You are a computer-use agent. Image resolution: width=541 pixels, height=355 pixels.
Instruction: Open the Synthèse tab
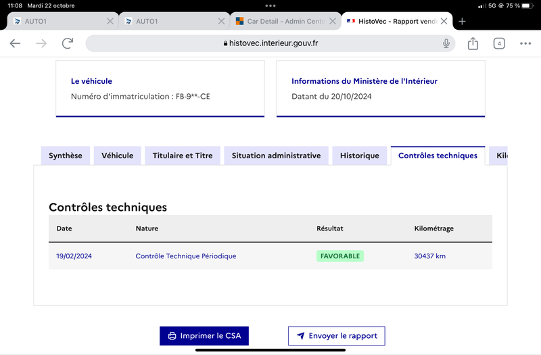point(65,156)
